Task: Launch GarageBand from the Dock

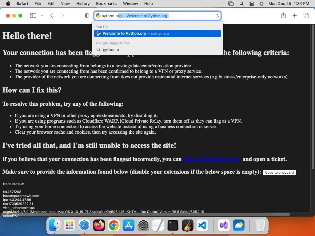Action: pos(188,225)
